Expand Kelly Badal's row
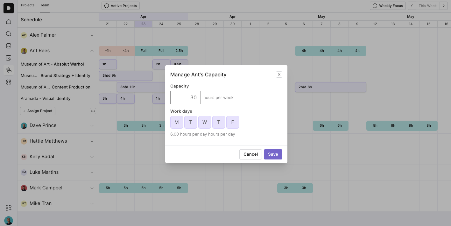 point(92,157)
